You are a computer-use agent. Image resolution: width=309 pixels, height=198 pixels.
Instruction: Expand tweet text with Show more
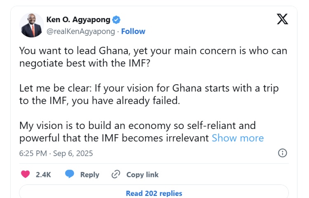238,138
